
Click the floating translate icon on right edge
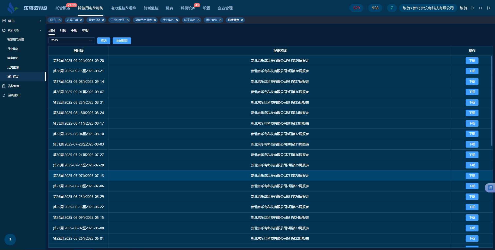[x=490, y=188]
